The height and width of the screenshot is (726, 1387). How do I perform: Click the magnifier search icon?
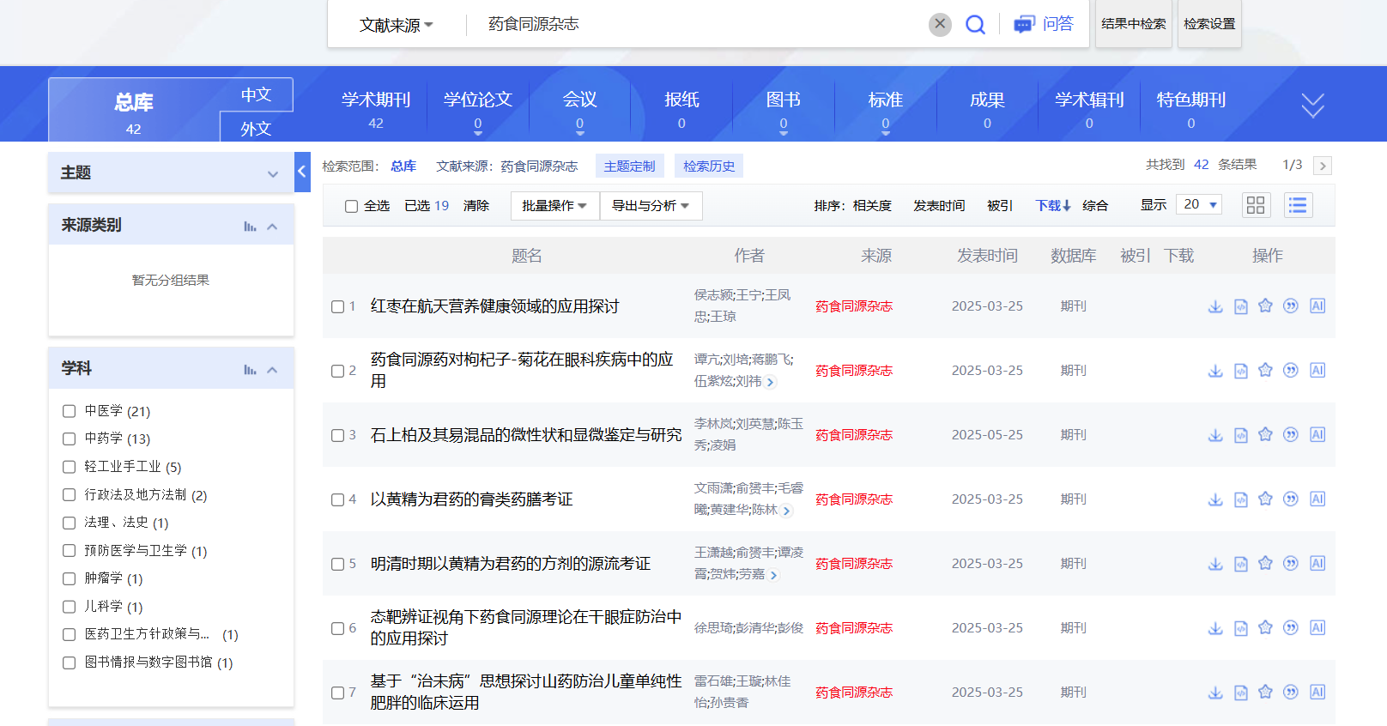975,24
